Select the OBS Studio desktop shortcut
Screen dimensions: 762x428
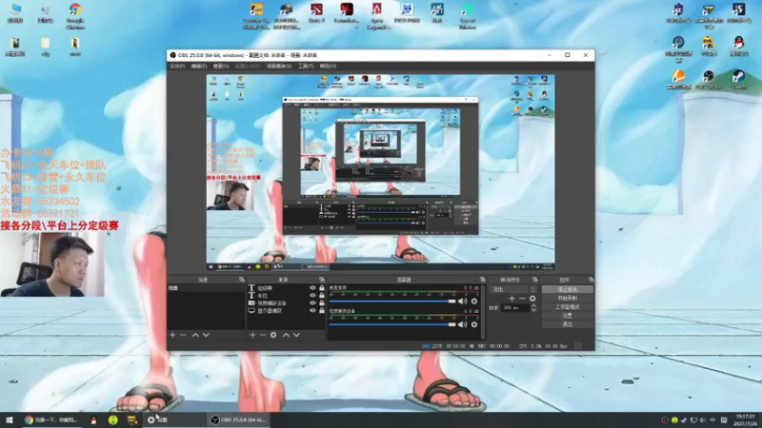709,80
